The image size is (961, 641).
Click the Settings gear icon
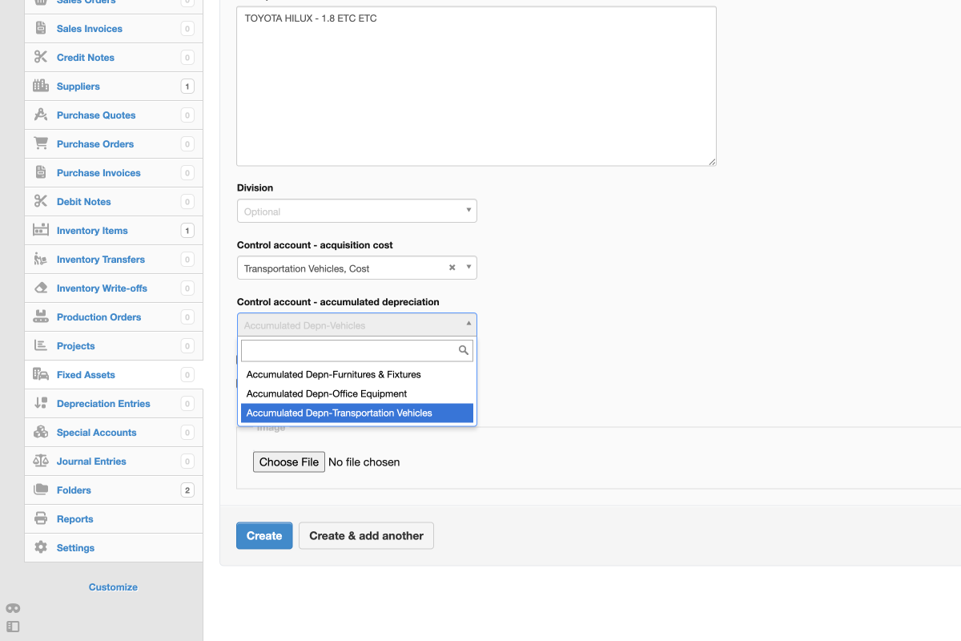pyautogui.click(x=41, y=548)
